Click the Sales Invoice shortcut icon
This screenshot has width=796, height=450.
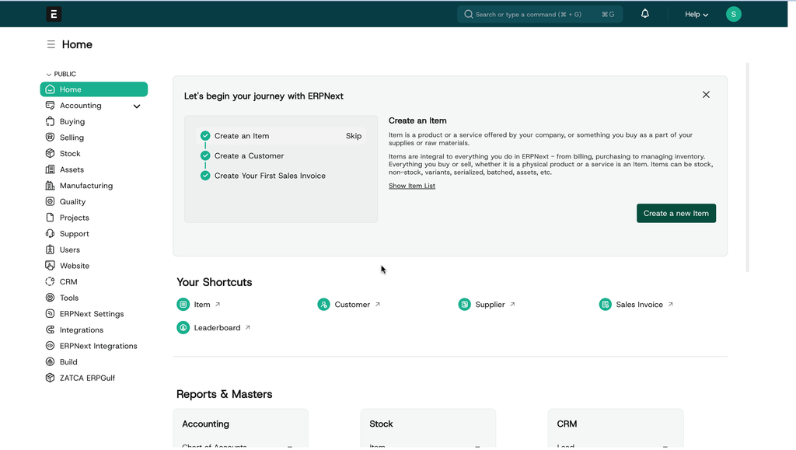(605, 305)
